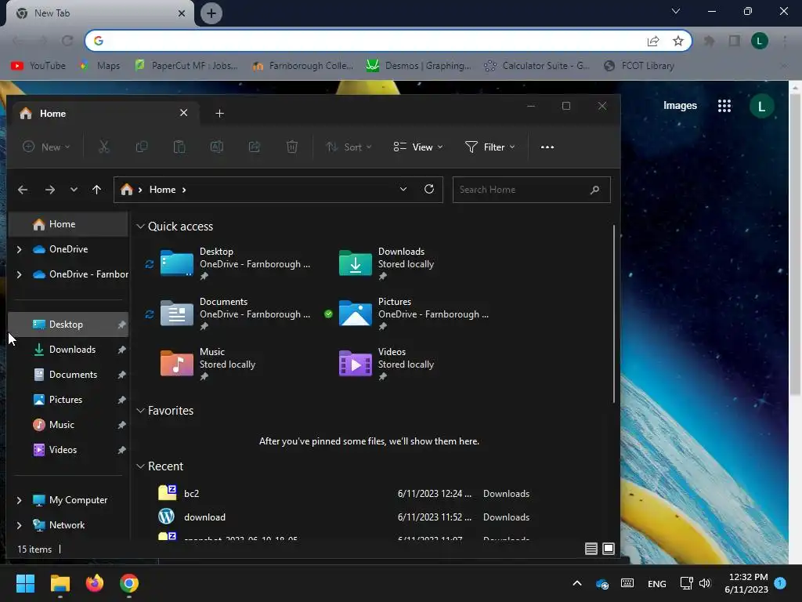Image resolution: width=802 pixels, height=602 pixels.
Task: Go up one level with the up arrow
Action: pyautogui.click(x=96, y=190)
